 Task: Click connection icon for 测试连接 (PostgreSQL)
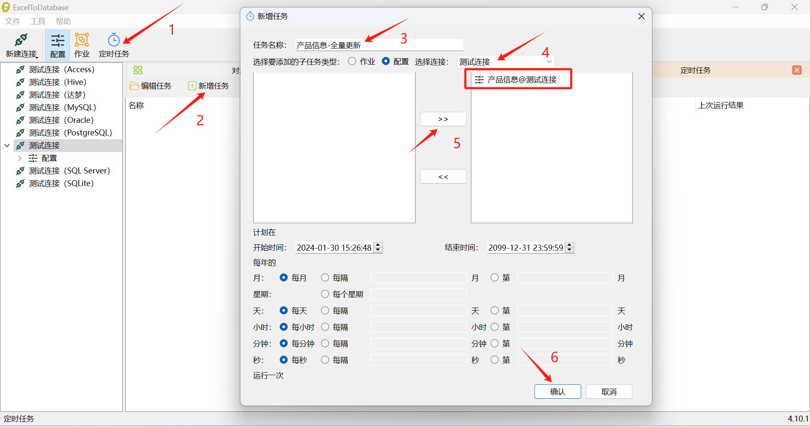[x=20, y=133]
